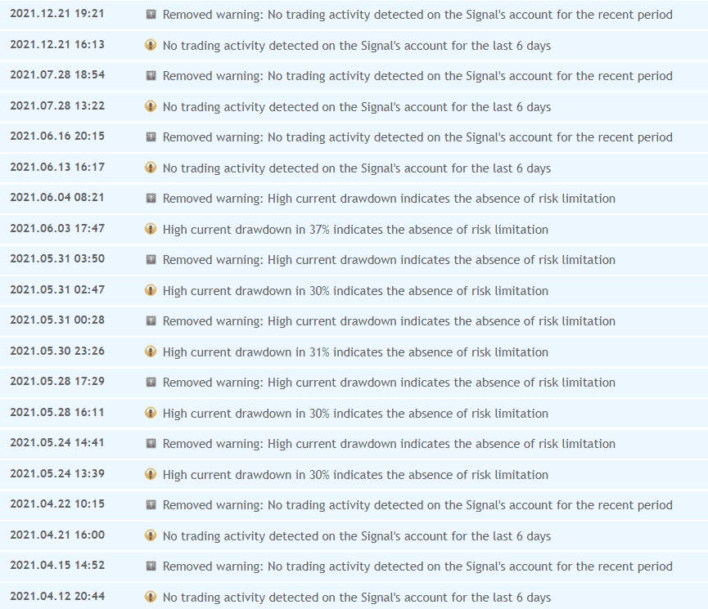708x609 pixels.
Task: Click the warning icon for 2021.12.21 16:13 entry
Action: pos(151,46)
